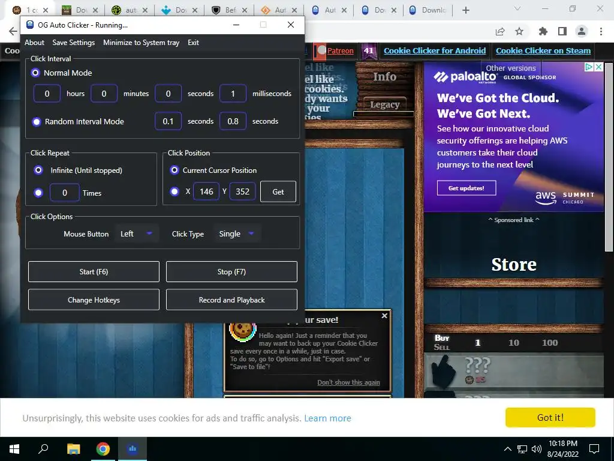Click the X coordinate field
614x461 pixels.
coord(206,191)
